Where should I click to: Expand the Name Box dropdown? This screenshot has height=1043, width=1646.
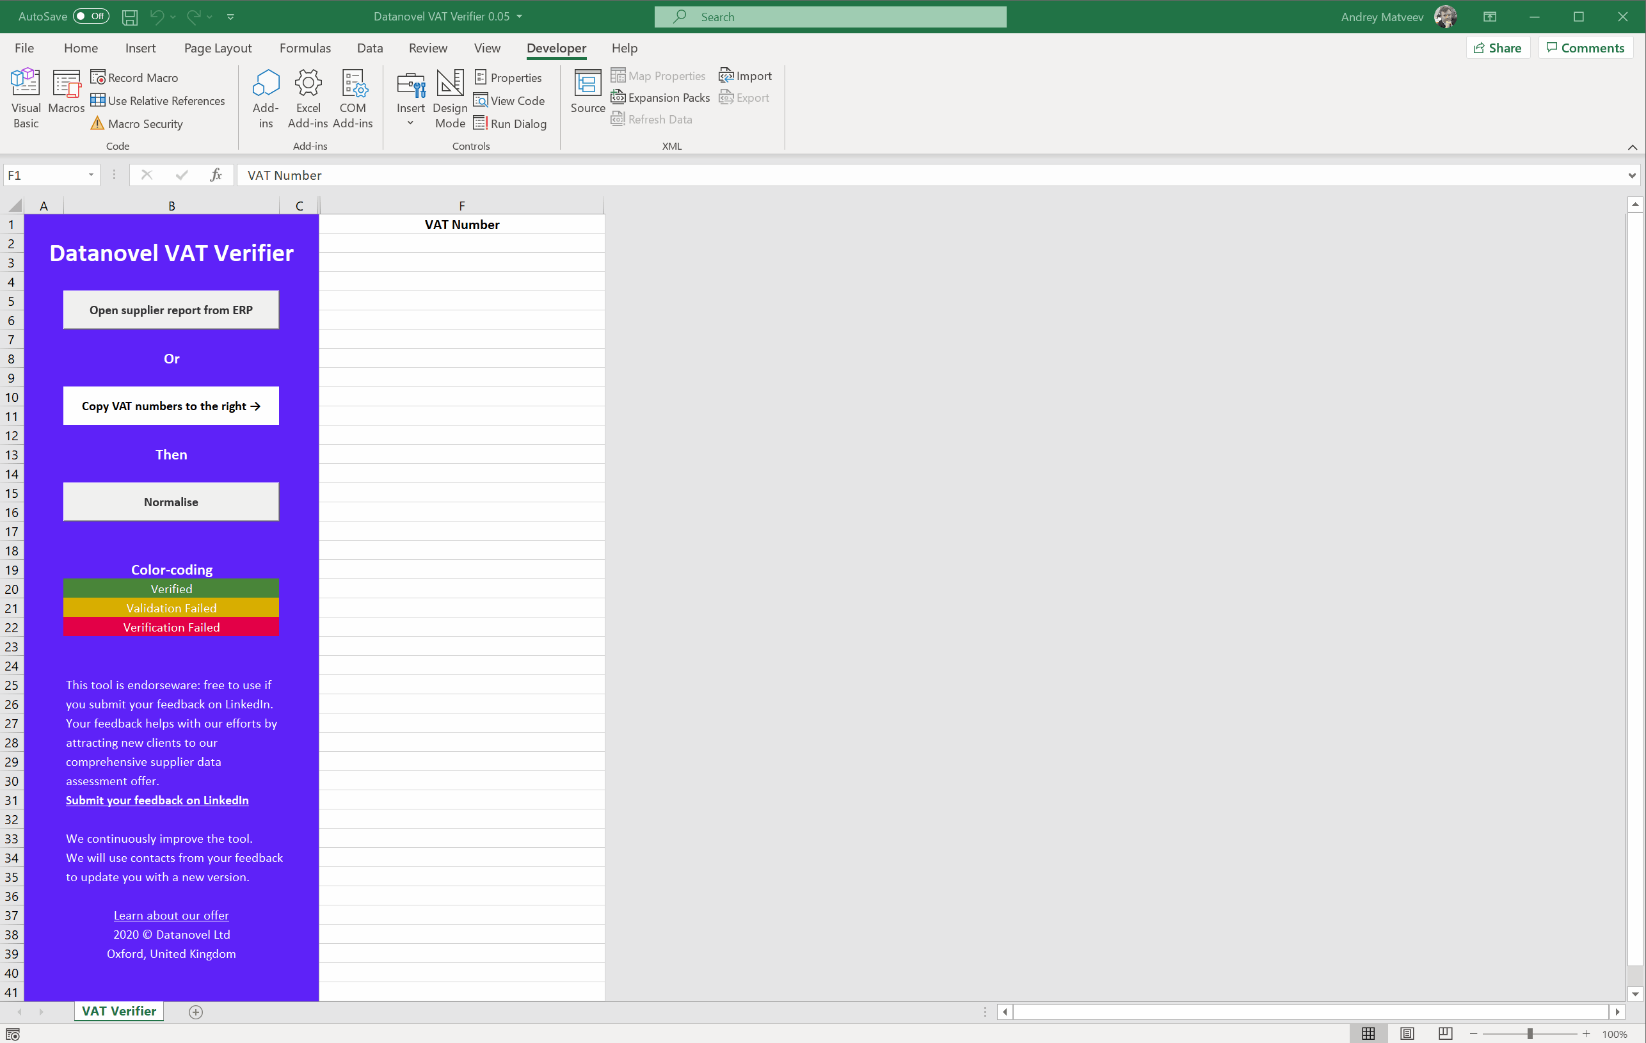coord(91,175)
